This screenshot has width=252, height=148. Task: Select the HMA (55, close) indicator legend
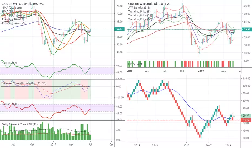pos(11,15)
